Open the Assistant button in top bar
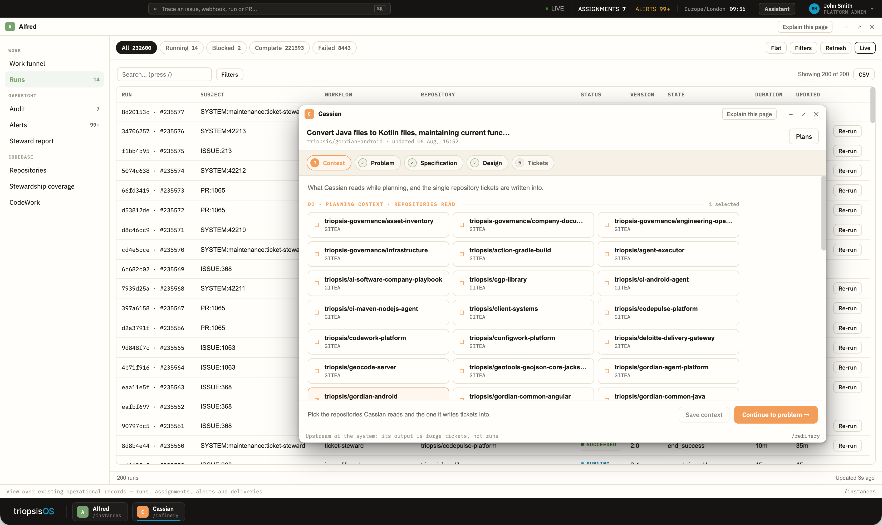The image size is (882, 525). (777, 9)
